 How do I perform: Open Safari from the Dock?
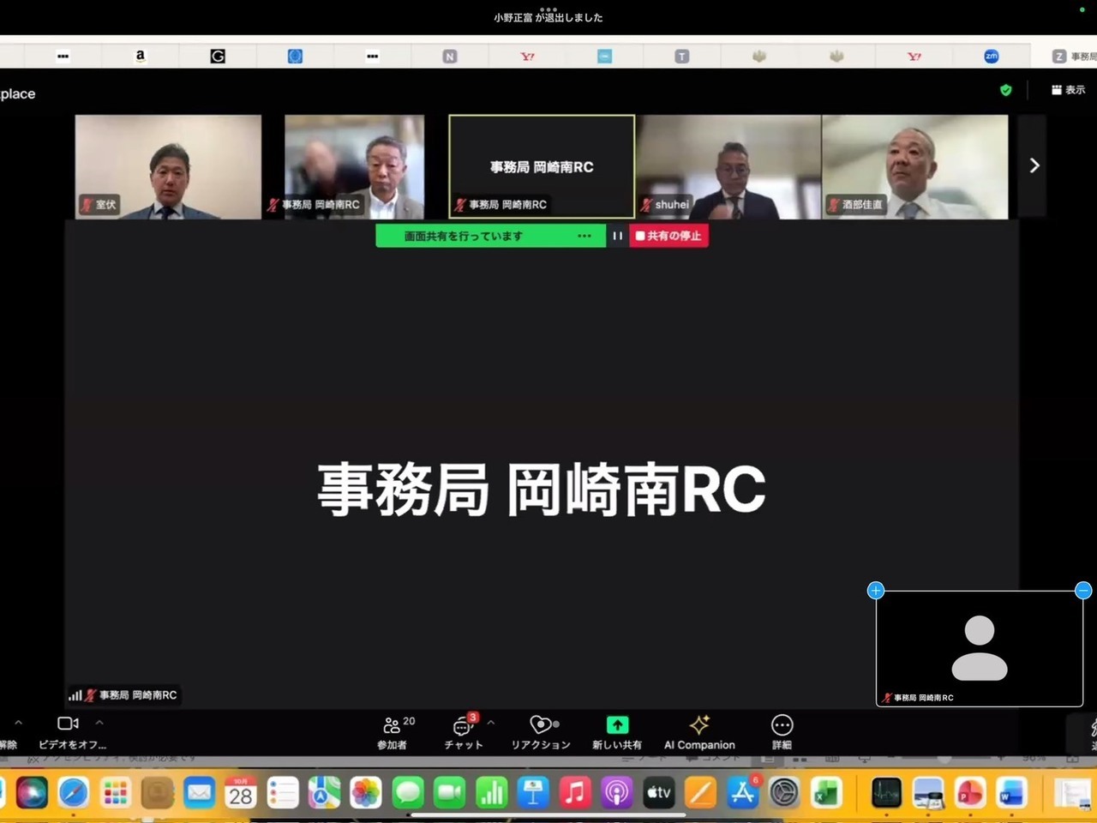pyautogui.click(x=73, y=793)
